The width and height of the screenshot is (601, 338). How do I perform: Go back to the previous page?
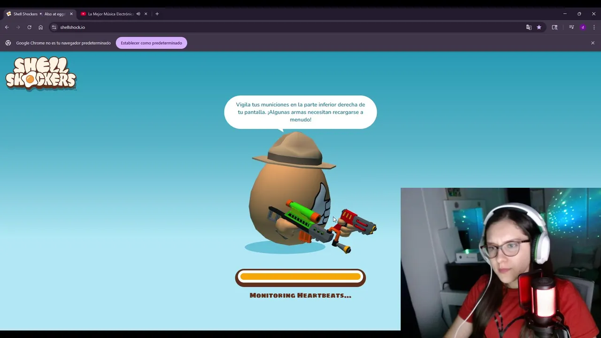pyautogui.click(x=7, y=27)
